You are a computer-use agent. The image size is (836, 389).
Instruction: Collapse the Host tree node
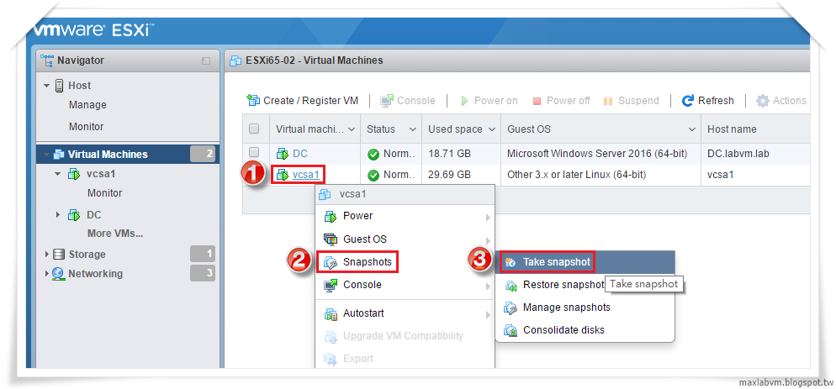pyautogui.click(x=47, y=86)
